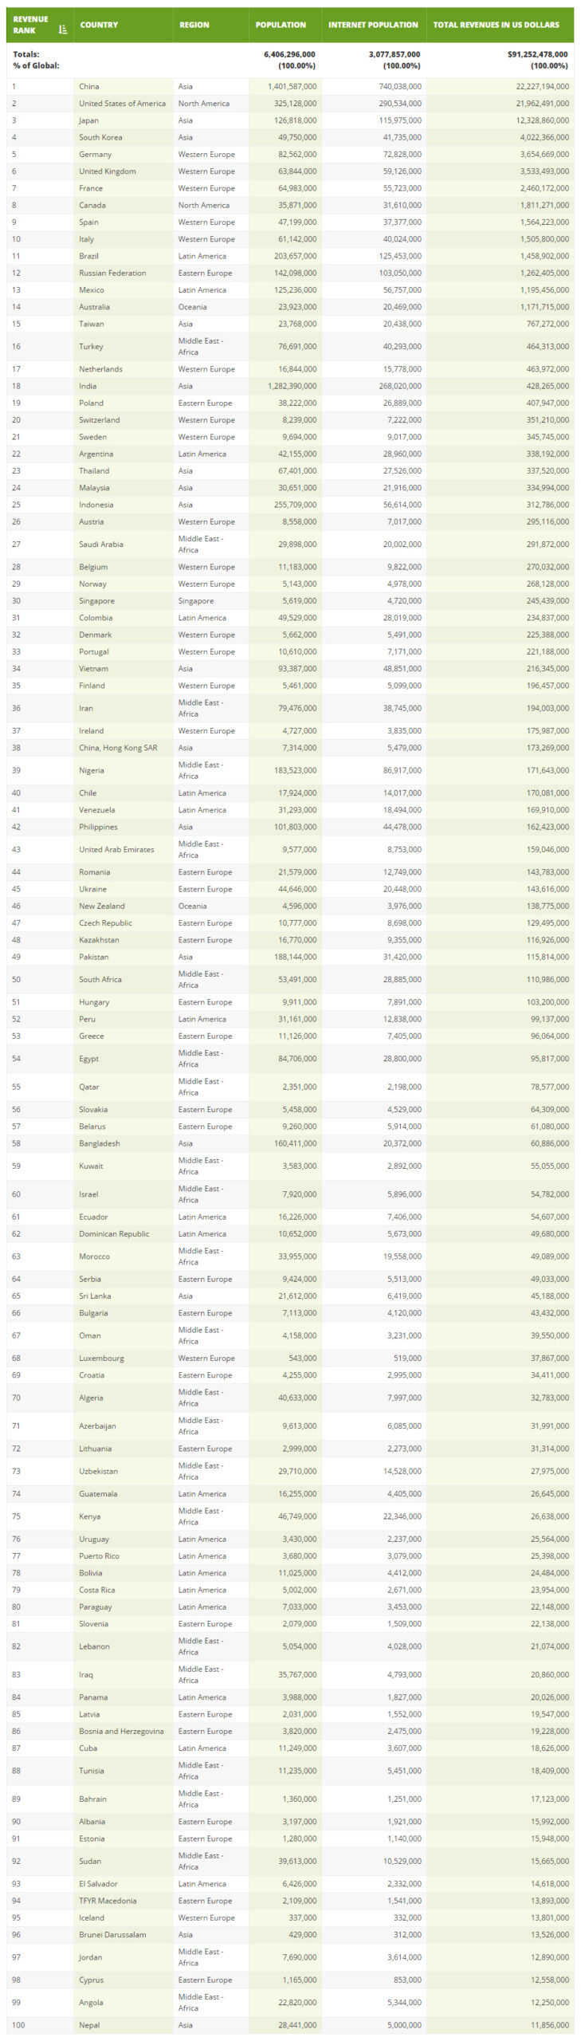Click the sort icon beside Revenue Rank
Screen dimensions: 581x2041
coord(63,29)
